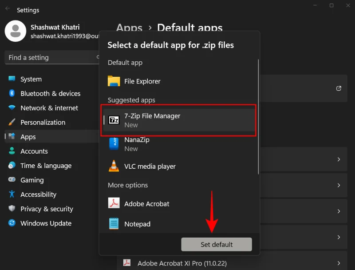
Task: Open the external link icon on the top row
Action: click(x=339, y=88)
